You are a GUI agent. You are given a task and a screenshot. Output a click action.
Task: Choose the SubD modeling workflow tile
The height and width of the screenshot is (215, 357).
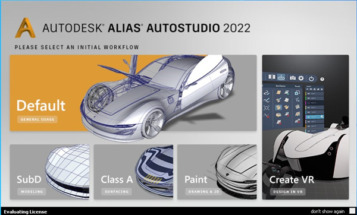[49, 172]
